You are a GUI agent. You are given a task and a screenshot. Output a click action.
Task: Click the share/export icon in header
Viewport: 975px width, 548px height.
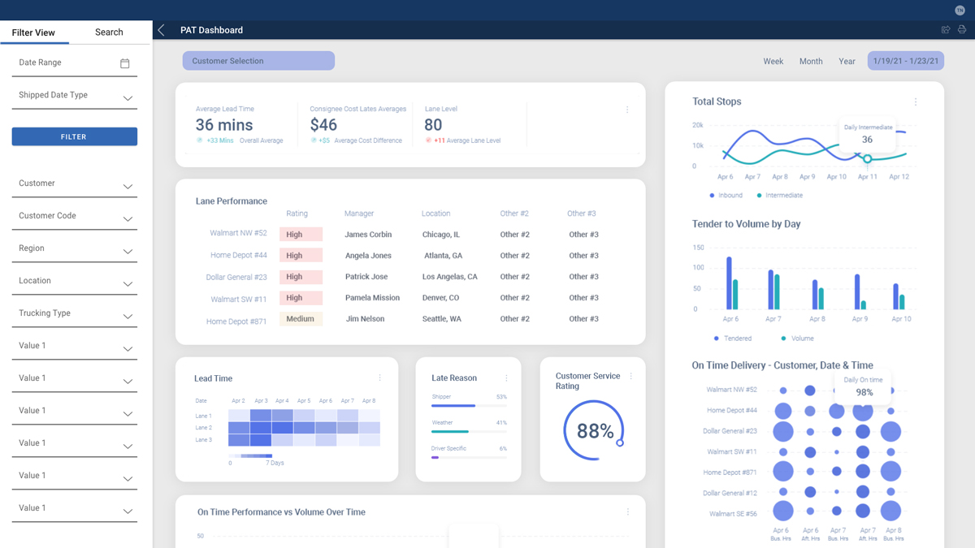(946, 30)
